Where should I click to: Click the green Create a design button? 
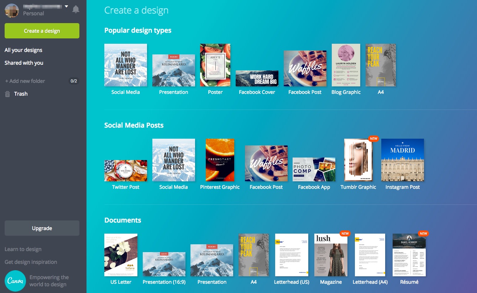coord(42,31)
